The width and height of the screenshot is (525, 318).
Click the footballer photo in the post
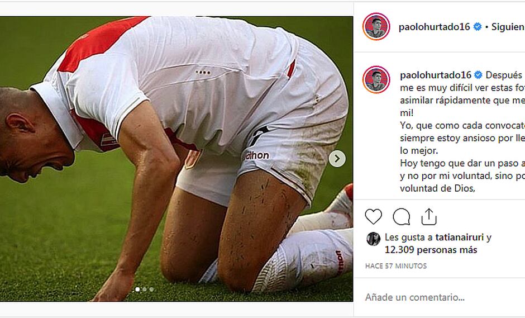click(176, 159)
